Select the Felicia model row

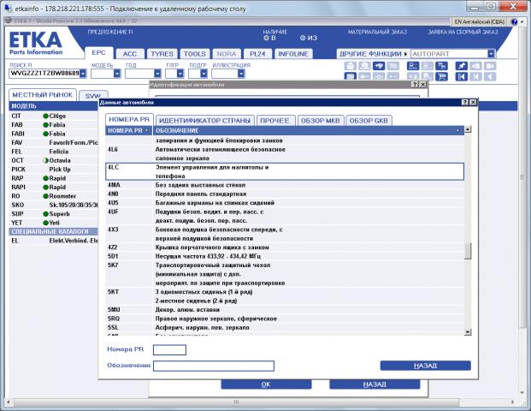(x=54, y=152)
